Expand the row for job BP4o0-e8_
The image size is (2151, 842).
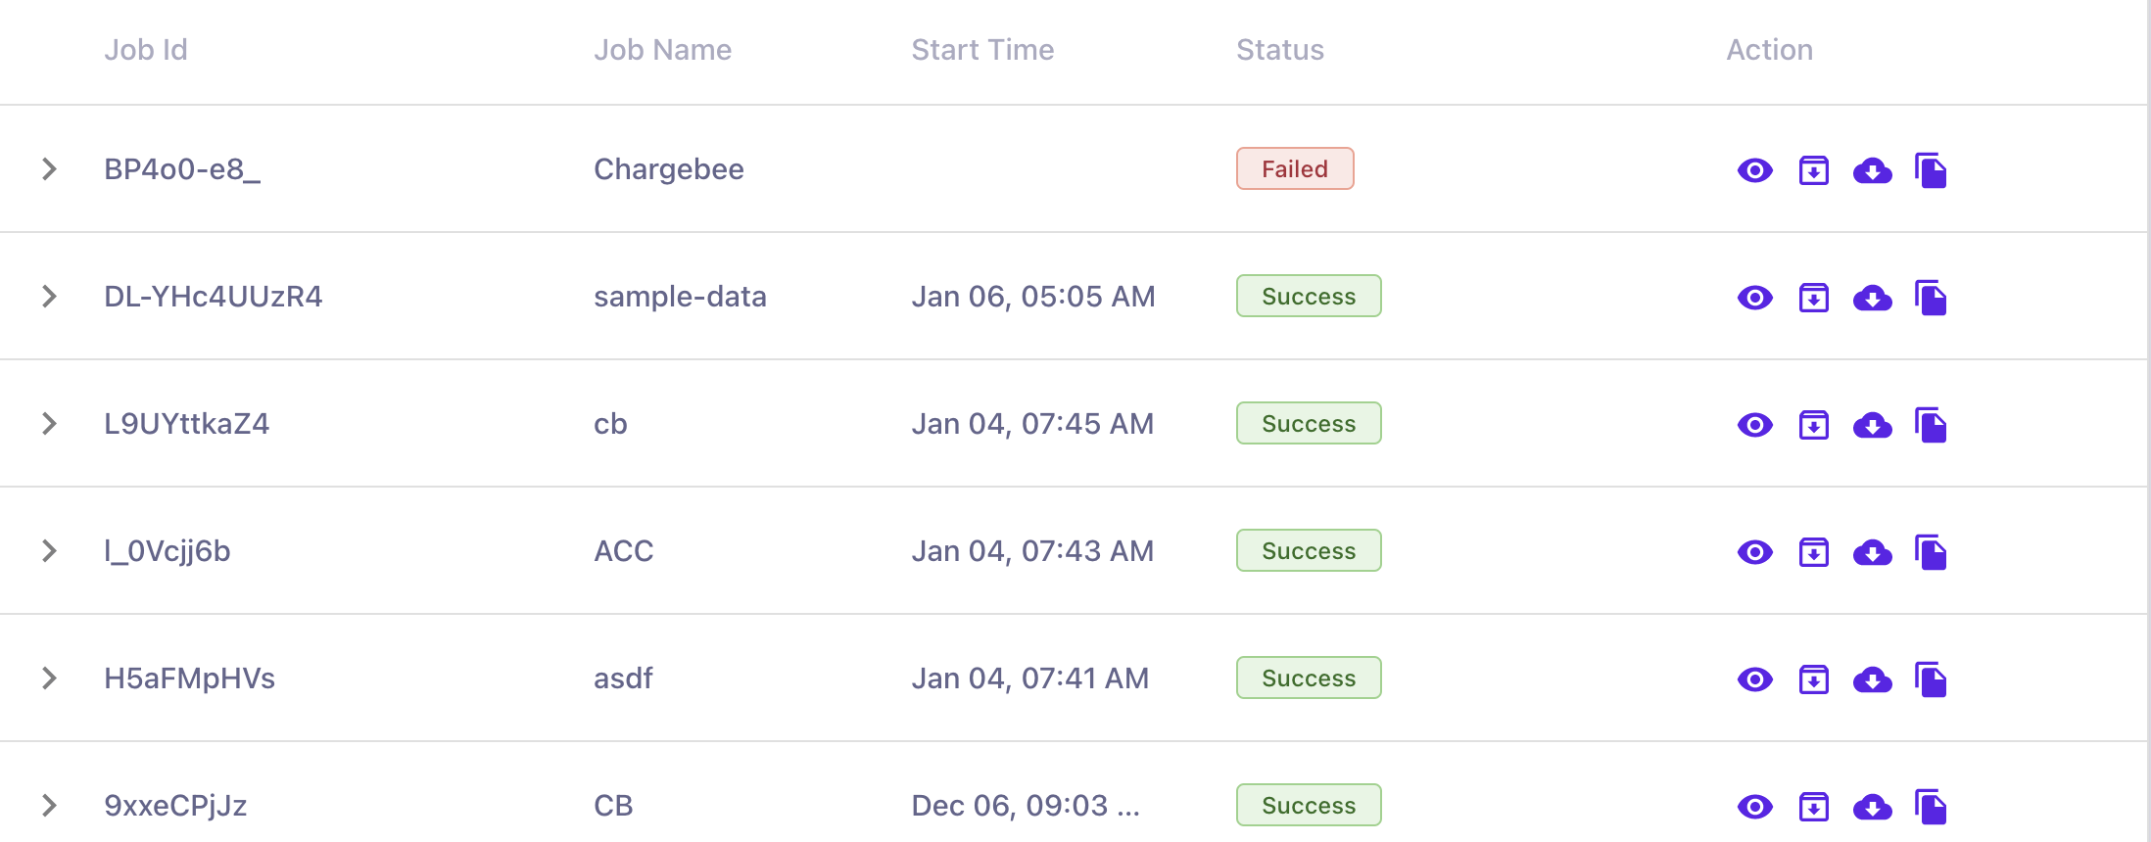click(50, 169)
